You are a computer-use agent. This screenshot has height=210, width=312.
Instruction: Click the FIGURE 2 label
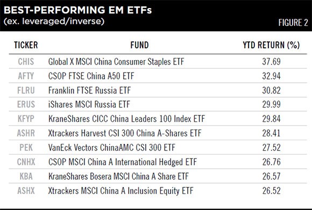pos(293,23)
